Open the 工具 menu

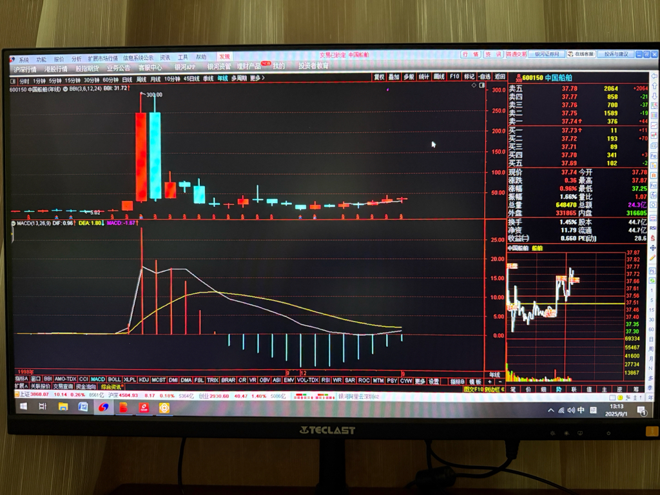tap(182, 57)
